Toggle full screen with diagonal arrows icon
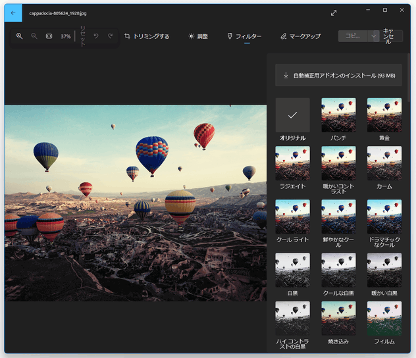 click(x=334, y=13)
